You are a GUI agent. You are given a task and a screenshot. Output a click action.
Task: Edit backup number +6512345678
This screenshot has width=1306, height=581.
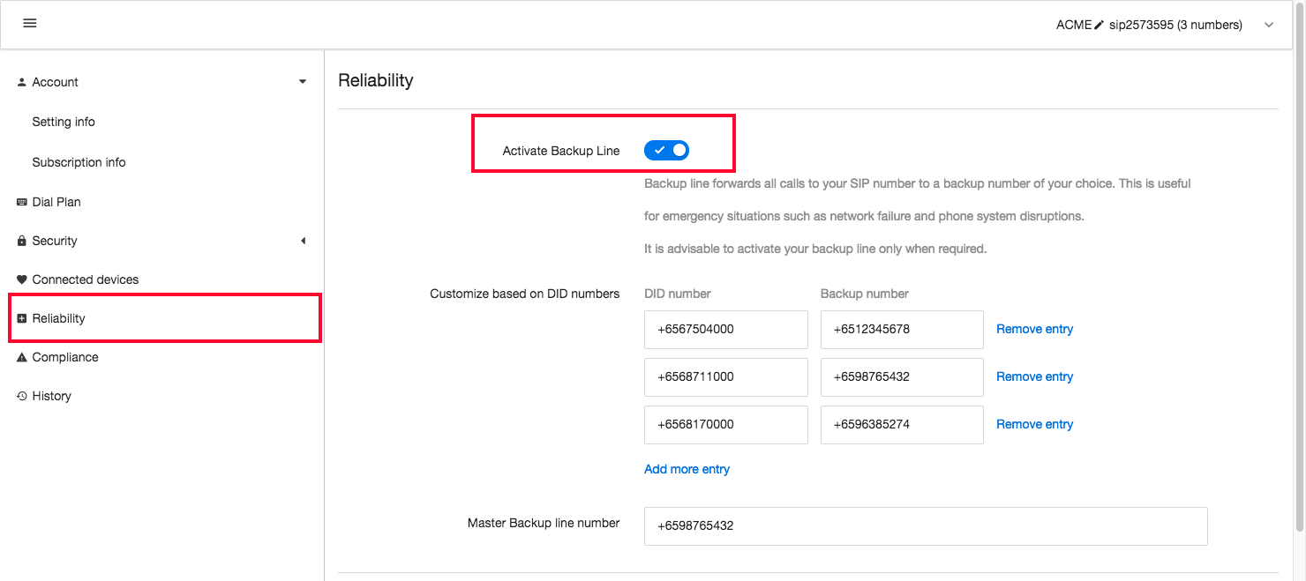point(902,329)
